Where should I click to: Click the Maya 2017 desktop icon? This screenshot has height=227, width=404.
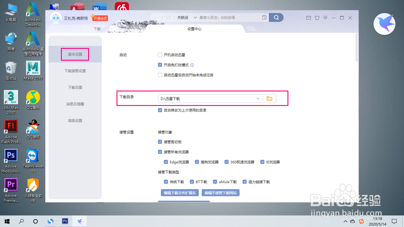pyautogui.click(x=33, y=71)
